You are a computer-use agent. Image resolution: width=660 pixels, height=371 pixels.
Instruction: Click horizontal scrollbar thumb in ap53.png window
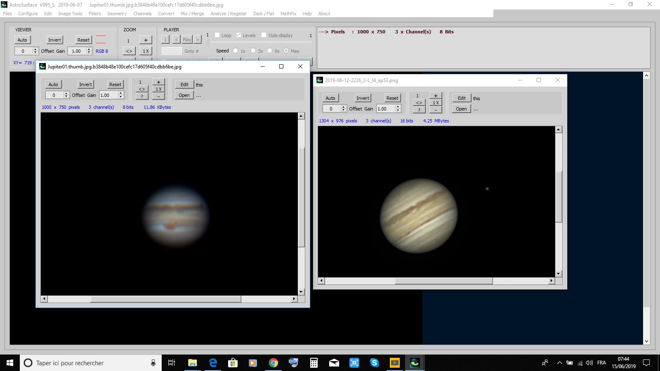click(x=444, y=281)
